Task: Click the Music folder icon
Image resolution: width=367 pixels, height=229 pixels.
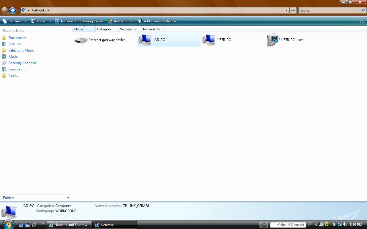Action: point(4,57)
